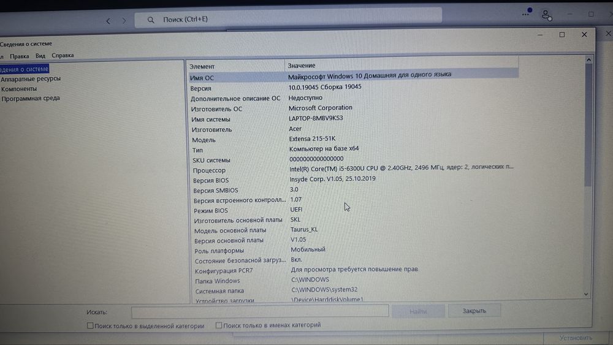Screen dimensions: 613x345
Task: Click the C:\WINDOWS value
Action: tap(310, 280)
